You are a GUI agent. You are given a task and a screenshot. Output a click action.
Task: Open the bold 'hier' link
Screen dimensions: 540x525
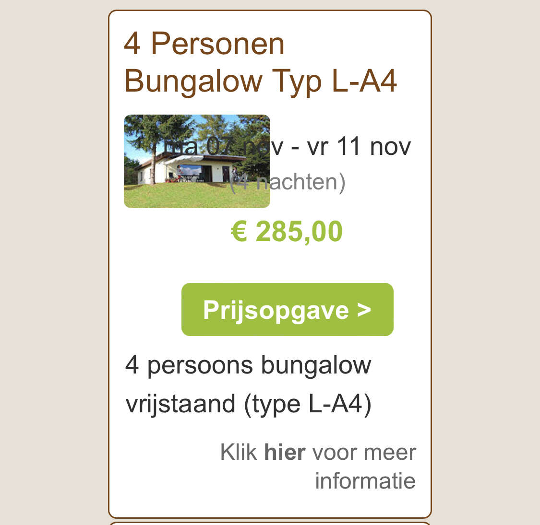(x=285, y=452)
